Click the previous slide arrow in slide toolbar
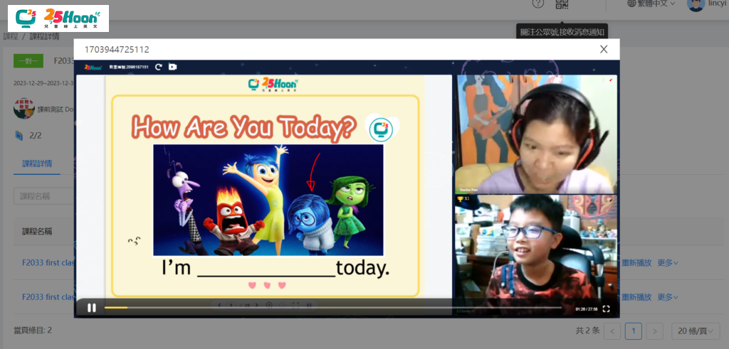The height and width of the screenshot is (349, 729). tap(219, 306)
